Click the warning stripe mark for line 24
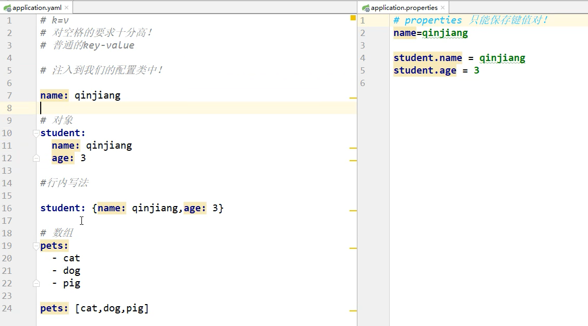This screenshot has height=326, width=588. 353,311
